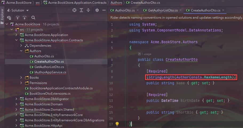Expand the Books folder

22,78
